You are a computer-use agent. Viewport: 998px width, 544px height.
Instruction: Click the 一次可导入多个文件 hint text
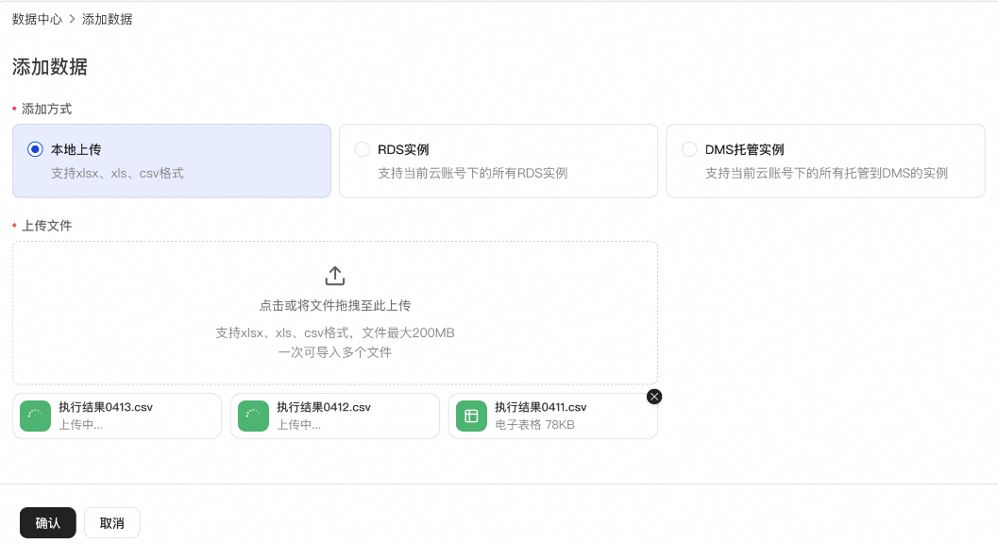point(335,352)
